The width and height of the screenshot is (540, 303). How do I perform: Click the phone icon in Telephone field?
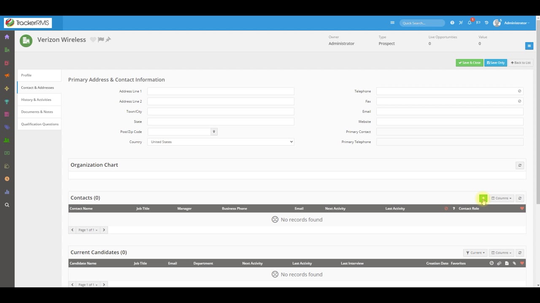(519, 91)
